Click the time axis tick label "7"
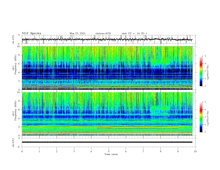This screenshot has height=170, width=220. (143, 151)
